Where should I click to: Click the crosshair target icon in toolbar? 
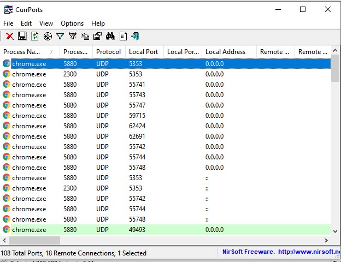(48, 36)
